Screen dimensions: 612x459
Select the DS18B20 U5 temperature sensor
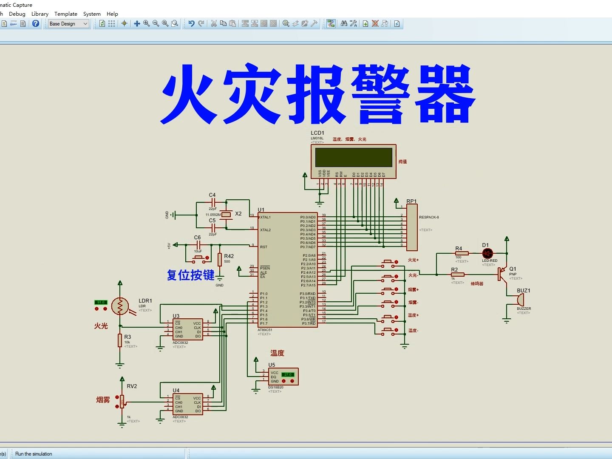(x=283, y=377)
